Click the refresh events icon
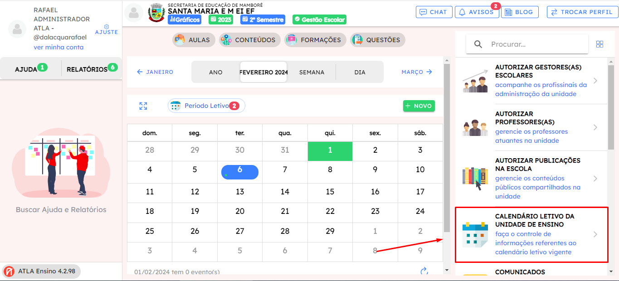The width and height of the screenshot is (619, 281). [424, 271]
